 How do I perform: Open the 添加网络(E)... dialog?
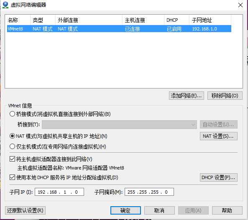[187, 96]
